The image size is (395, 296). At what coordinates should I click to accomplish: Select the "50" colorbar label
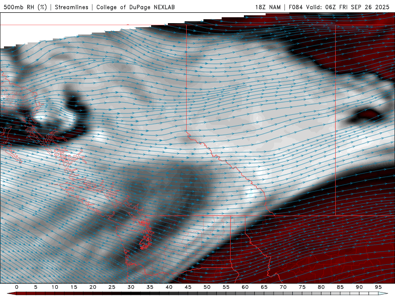tap(207, 287)
